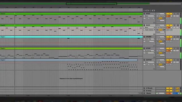Click the add automation lane button on DRUMS
The width and height of the screenshot is (182, 102).
pyautogui.click(x=154, y=46)
